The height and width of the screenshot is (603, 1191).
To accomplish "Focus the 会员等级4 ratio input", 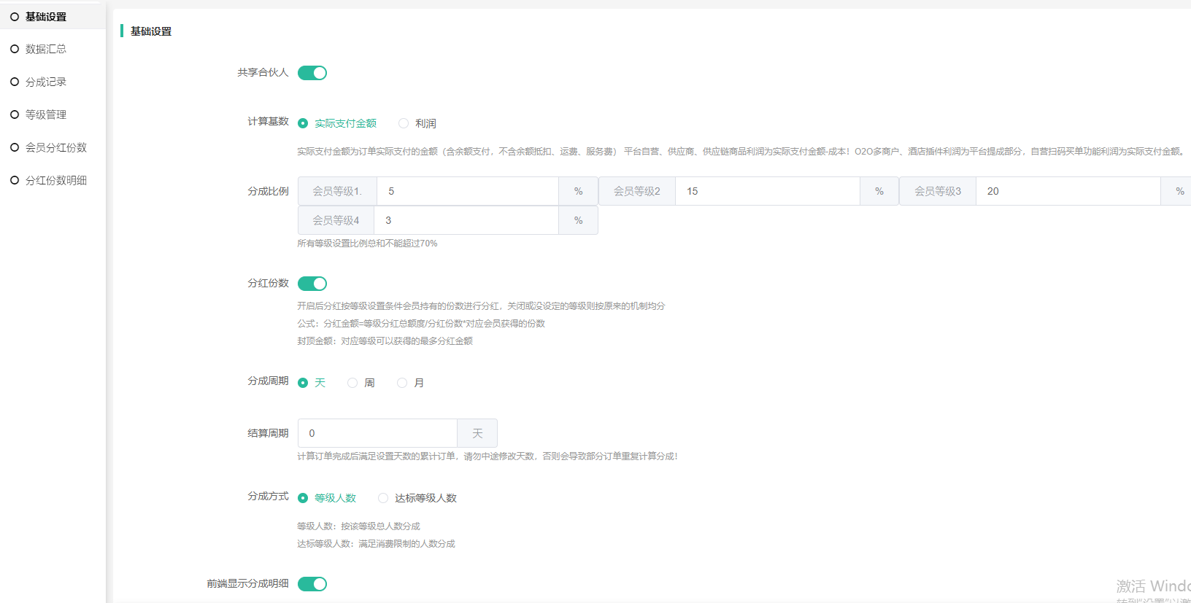I will pos(466,220).
